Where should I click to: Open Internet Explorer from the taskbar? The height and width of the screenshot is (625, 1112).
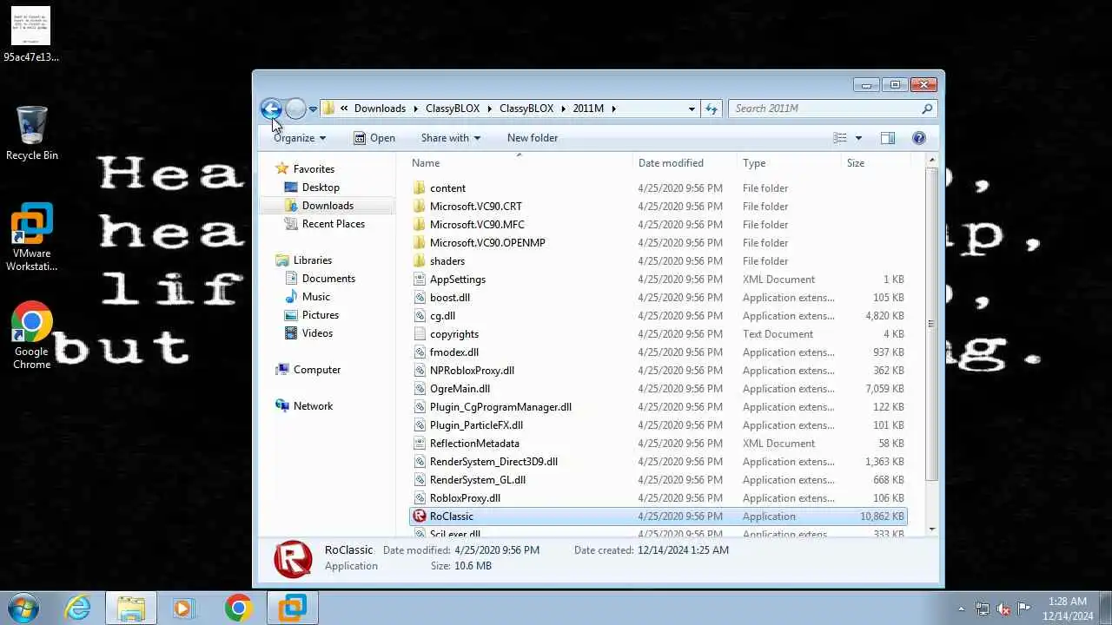point(78,608)
